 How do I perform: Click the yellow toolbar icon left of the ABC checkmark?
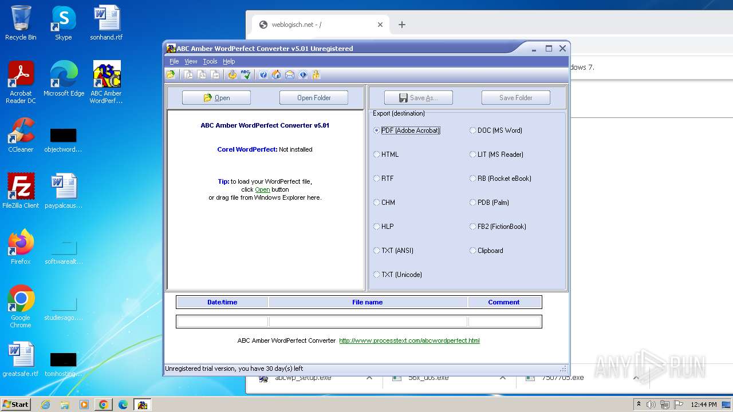pyautogui.click(x=232, y=74)
